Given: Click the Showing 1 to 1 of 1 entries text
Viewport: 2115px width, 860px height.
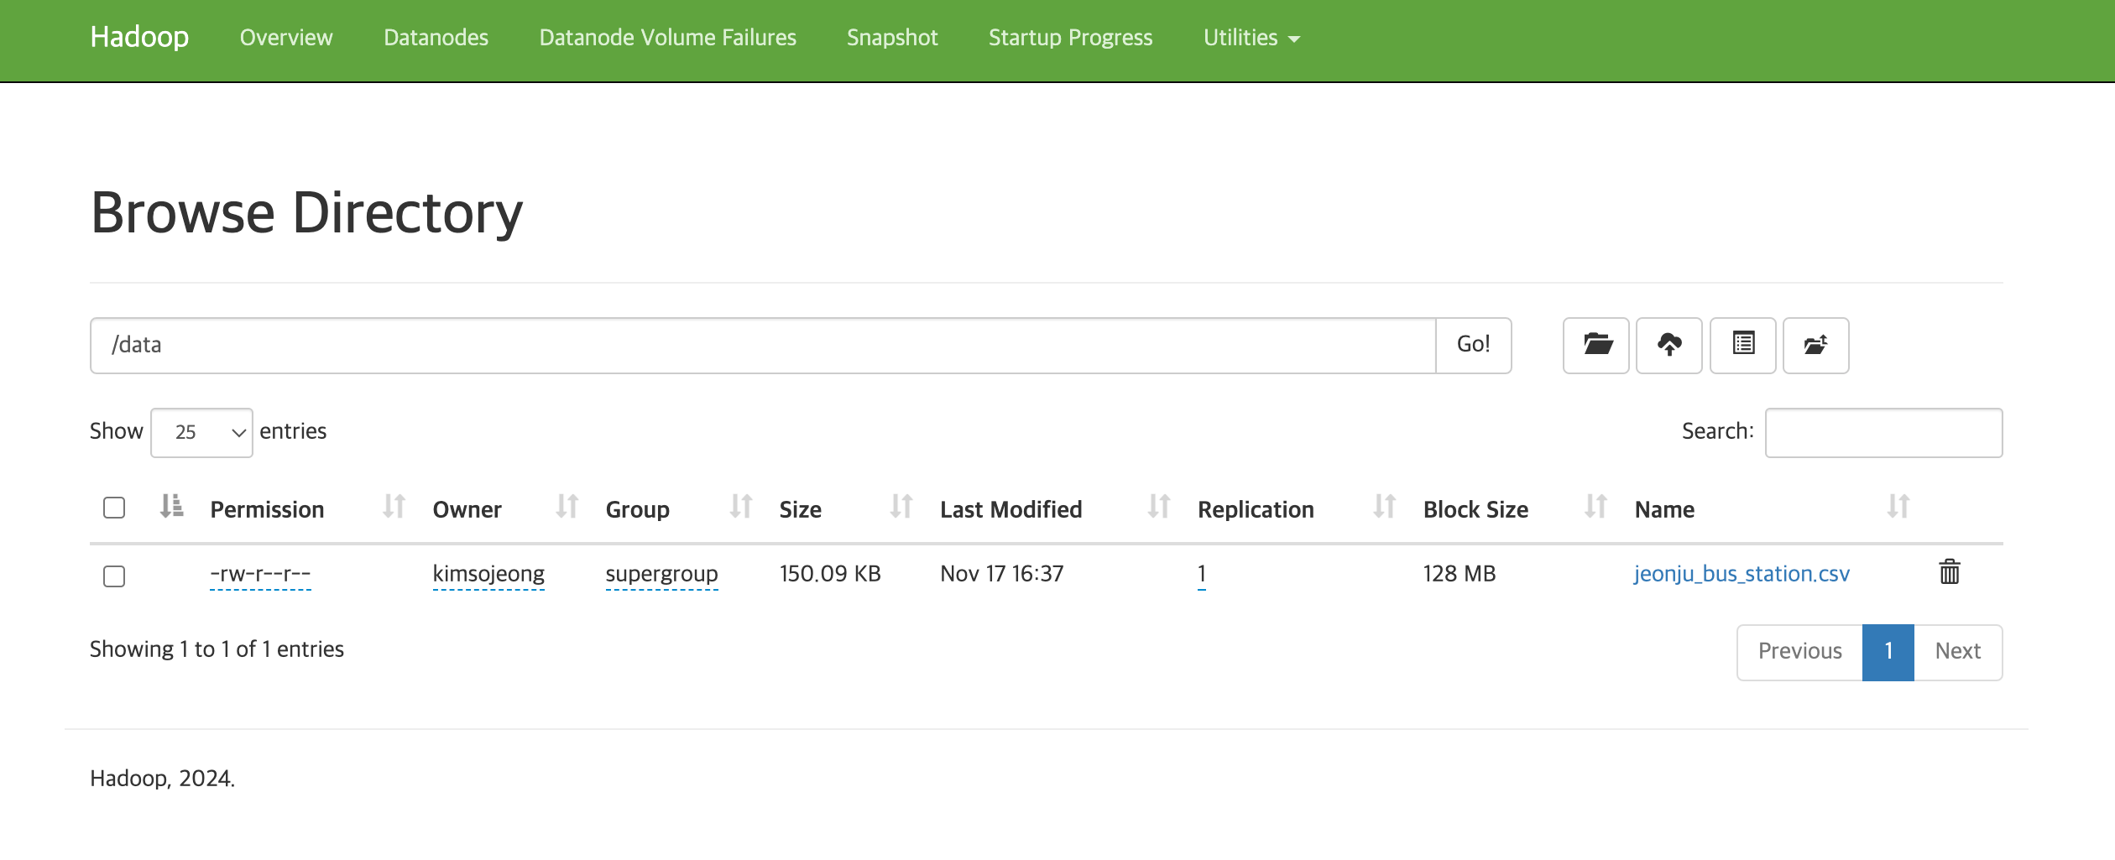Looking at the screenshot, I should tap(217, 649).
